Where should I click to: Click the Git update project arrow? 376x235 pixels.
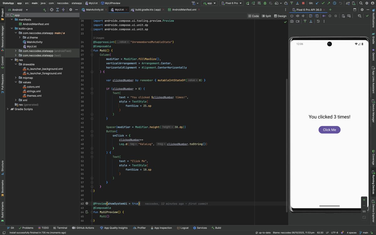click(x=317, y=3)
